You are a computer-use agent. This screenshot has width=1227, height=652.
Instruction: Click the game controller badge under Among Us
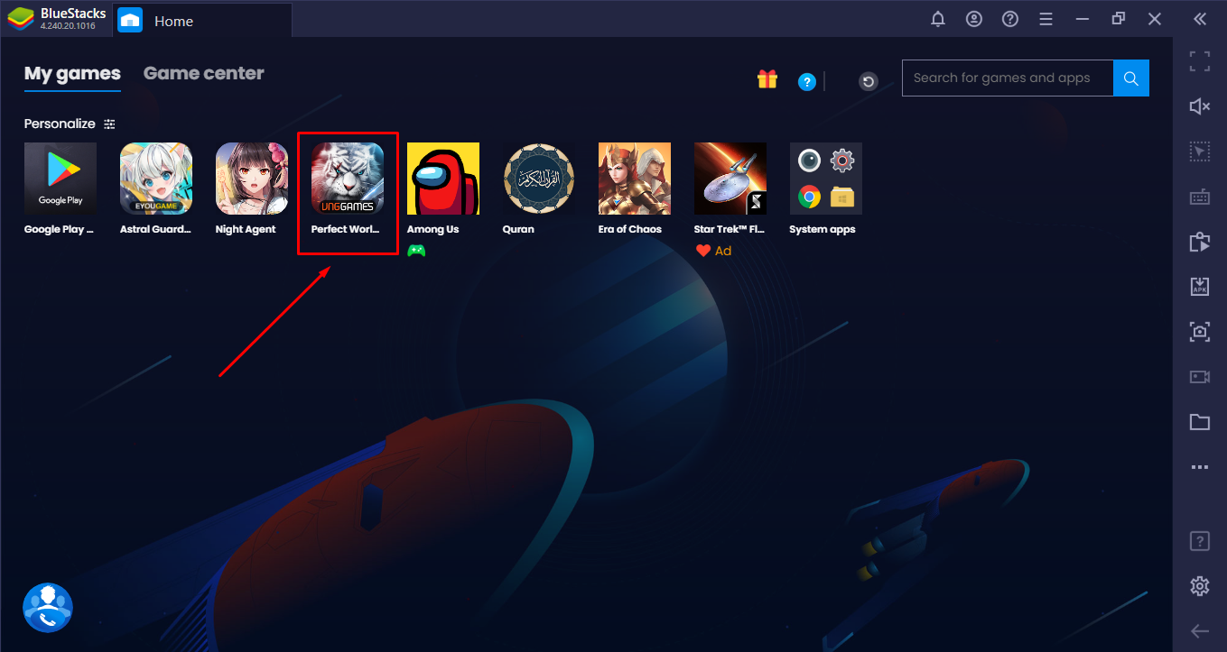pyautogui.click(x=416, y=251)
